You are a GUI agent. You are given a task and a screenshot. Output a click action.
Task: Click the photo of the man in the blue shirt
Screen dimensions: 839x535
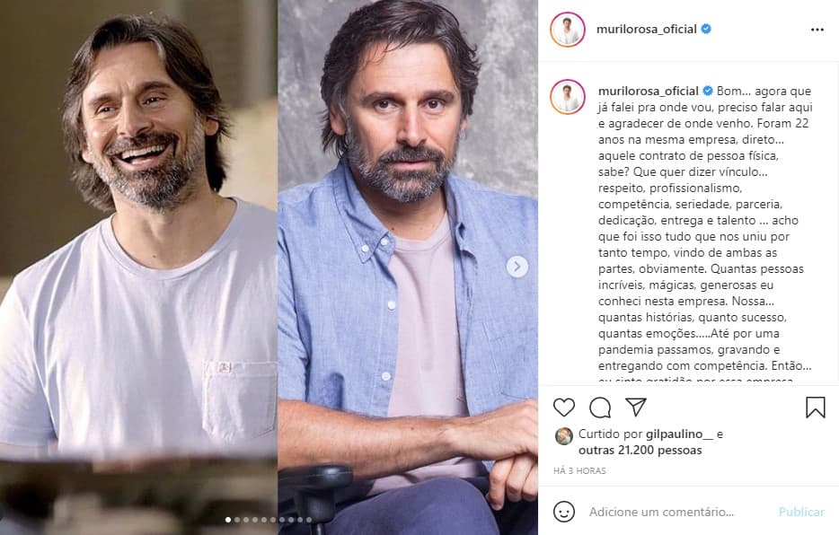pyautogui.click(x=408, y=267)
